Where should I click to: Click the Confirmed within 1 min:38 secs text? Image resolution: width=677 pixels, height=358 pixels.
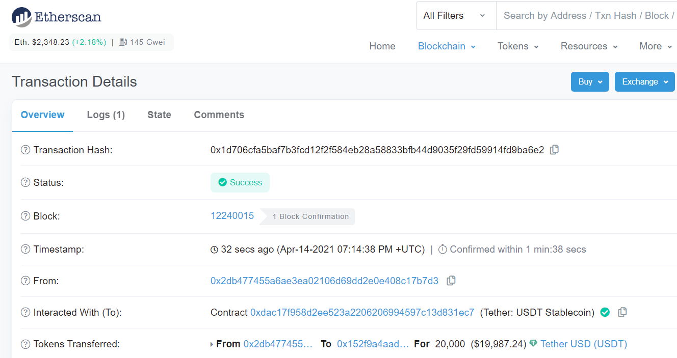pos(518,249)
